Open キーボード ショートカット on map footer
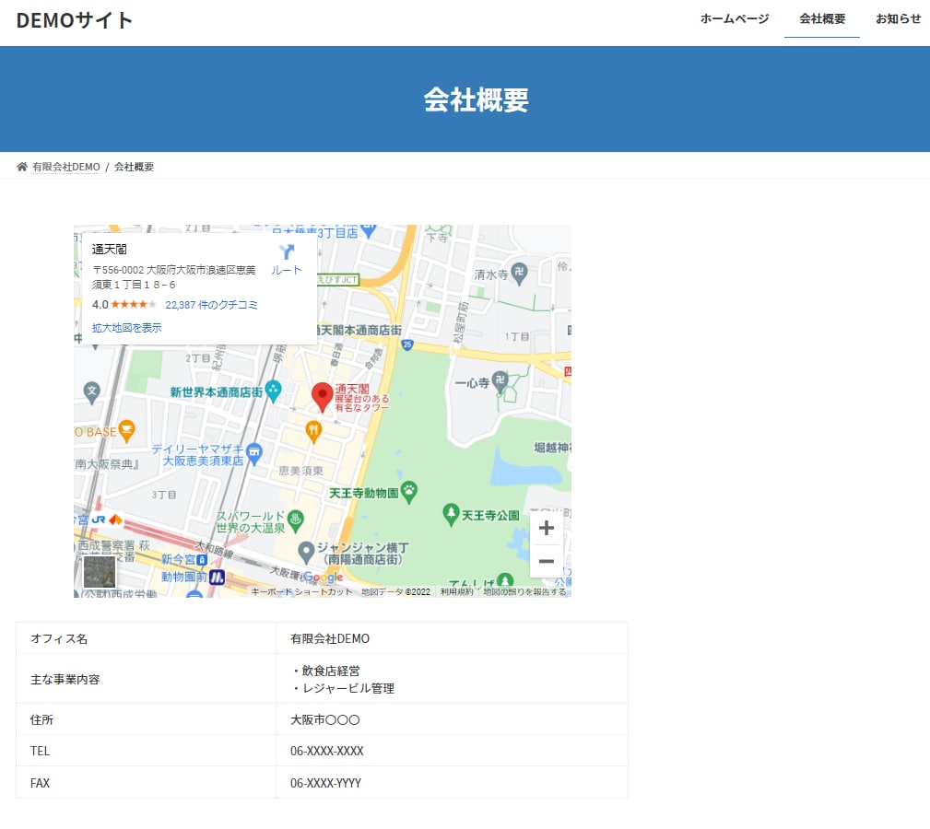Screen dimensions: 930x829 [x=301, y=591]
